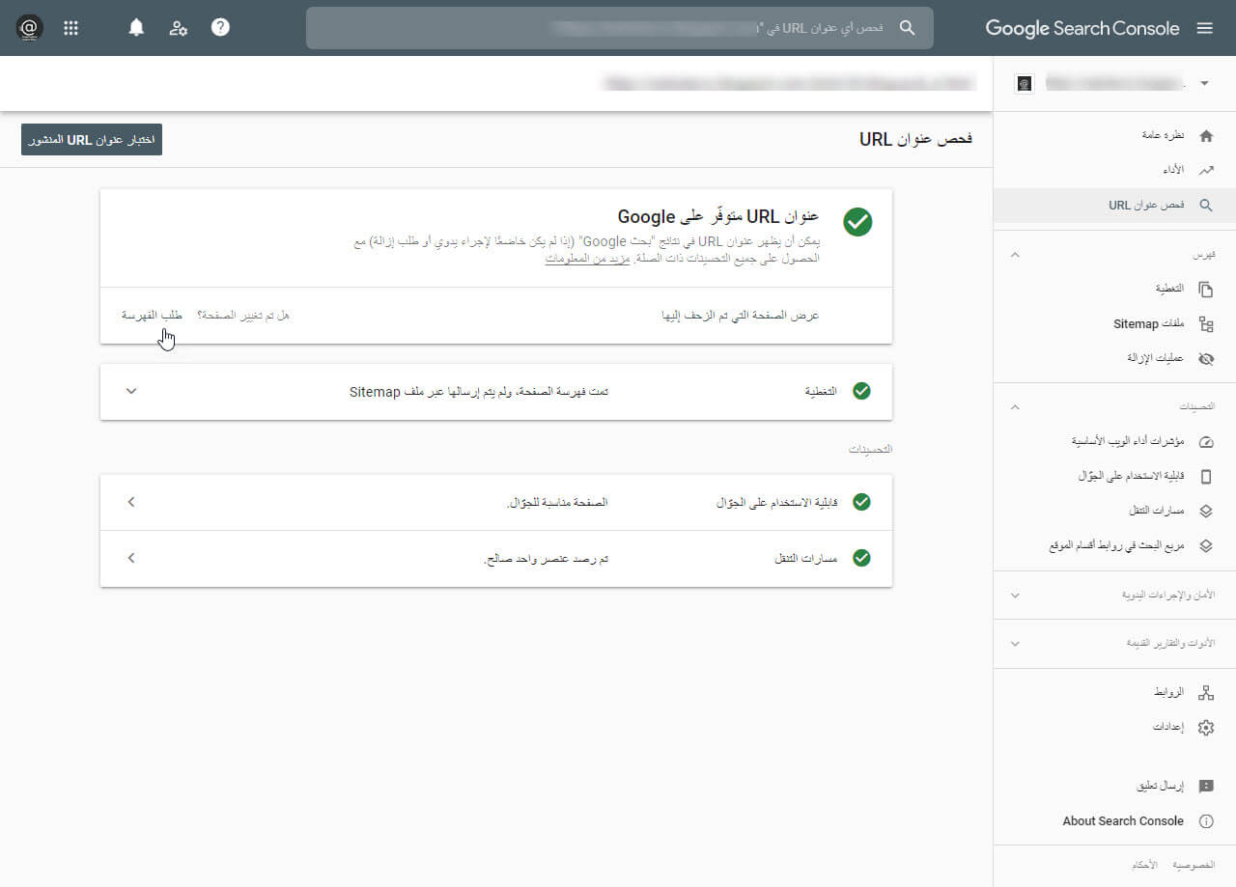Click the layers icon for sitelinks searchbox

pos(1205,545)
